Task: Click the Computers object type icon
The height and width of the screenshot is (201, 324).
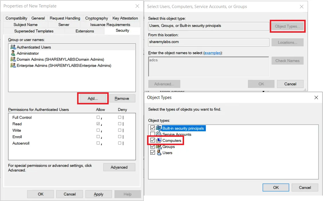Action: pos(159,140)
